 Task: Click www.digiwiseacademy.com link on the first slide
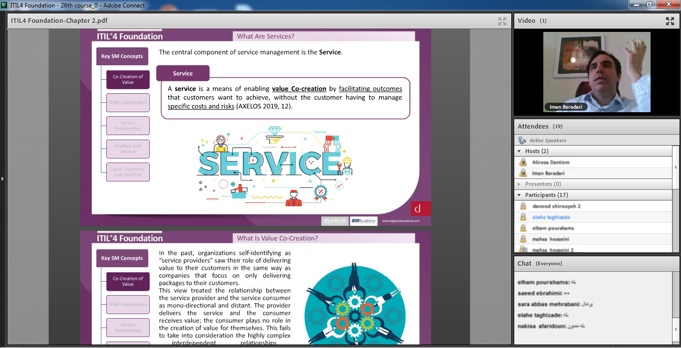click(401, 220)
